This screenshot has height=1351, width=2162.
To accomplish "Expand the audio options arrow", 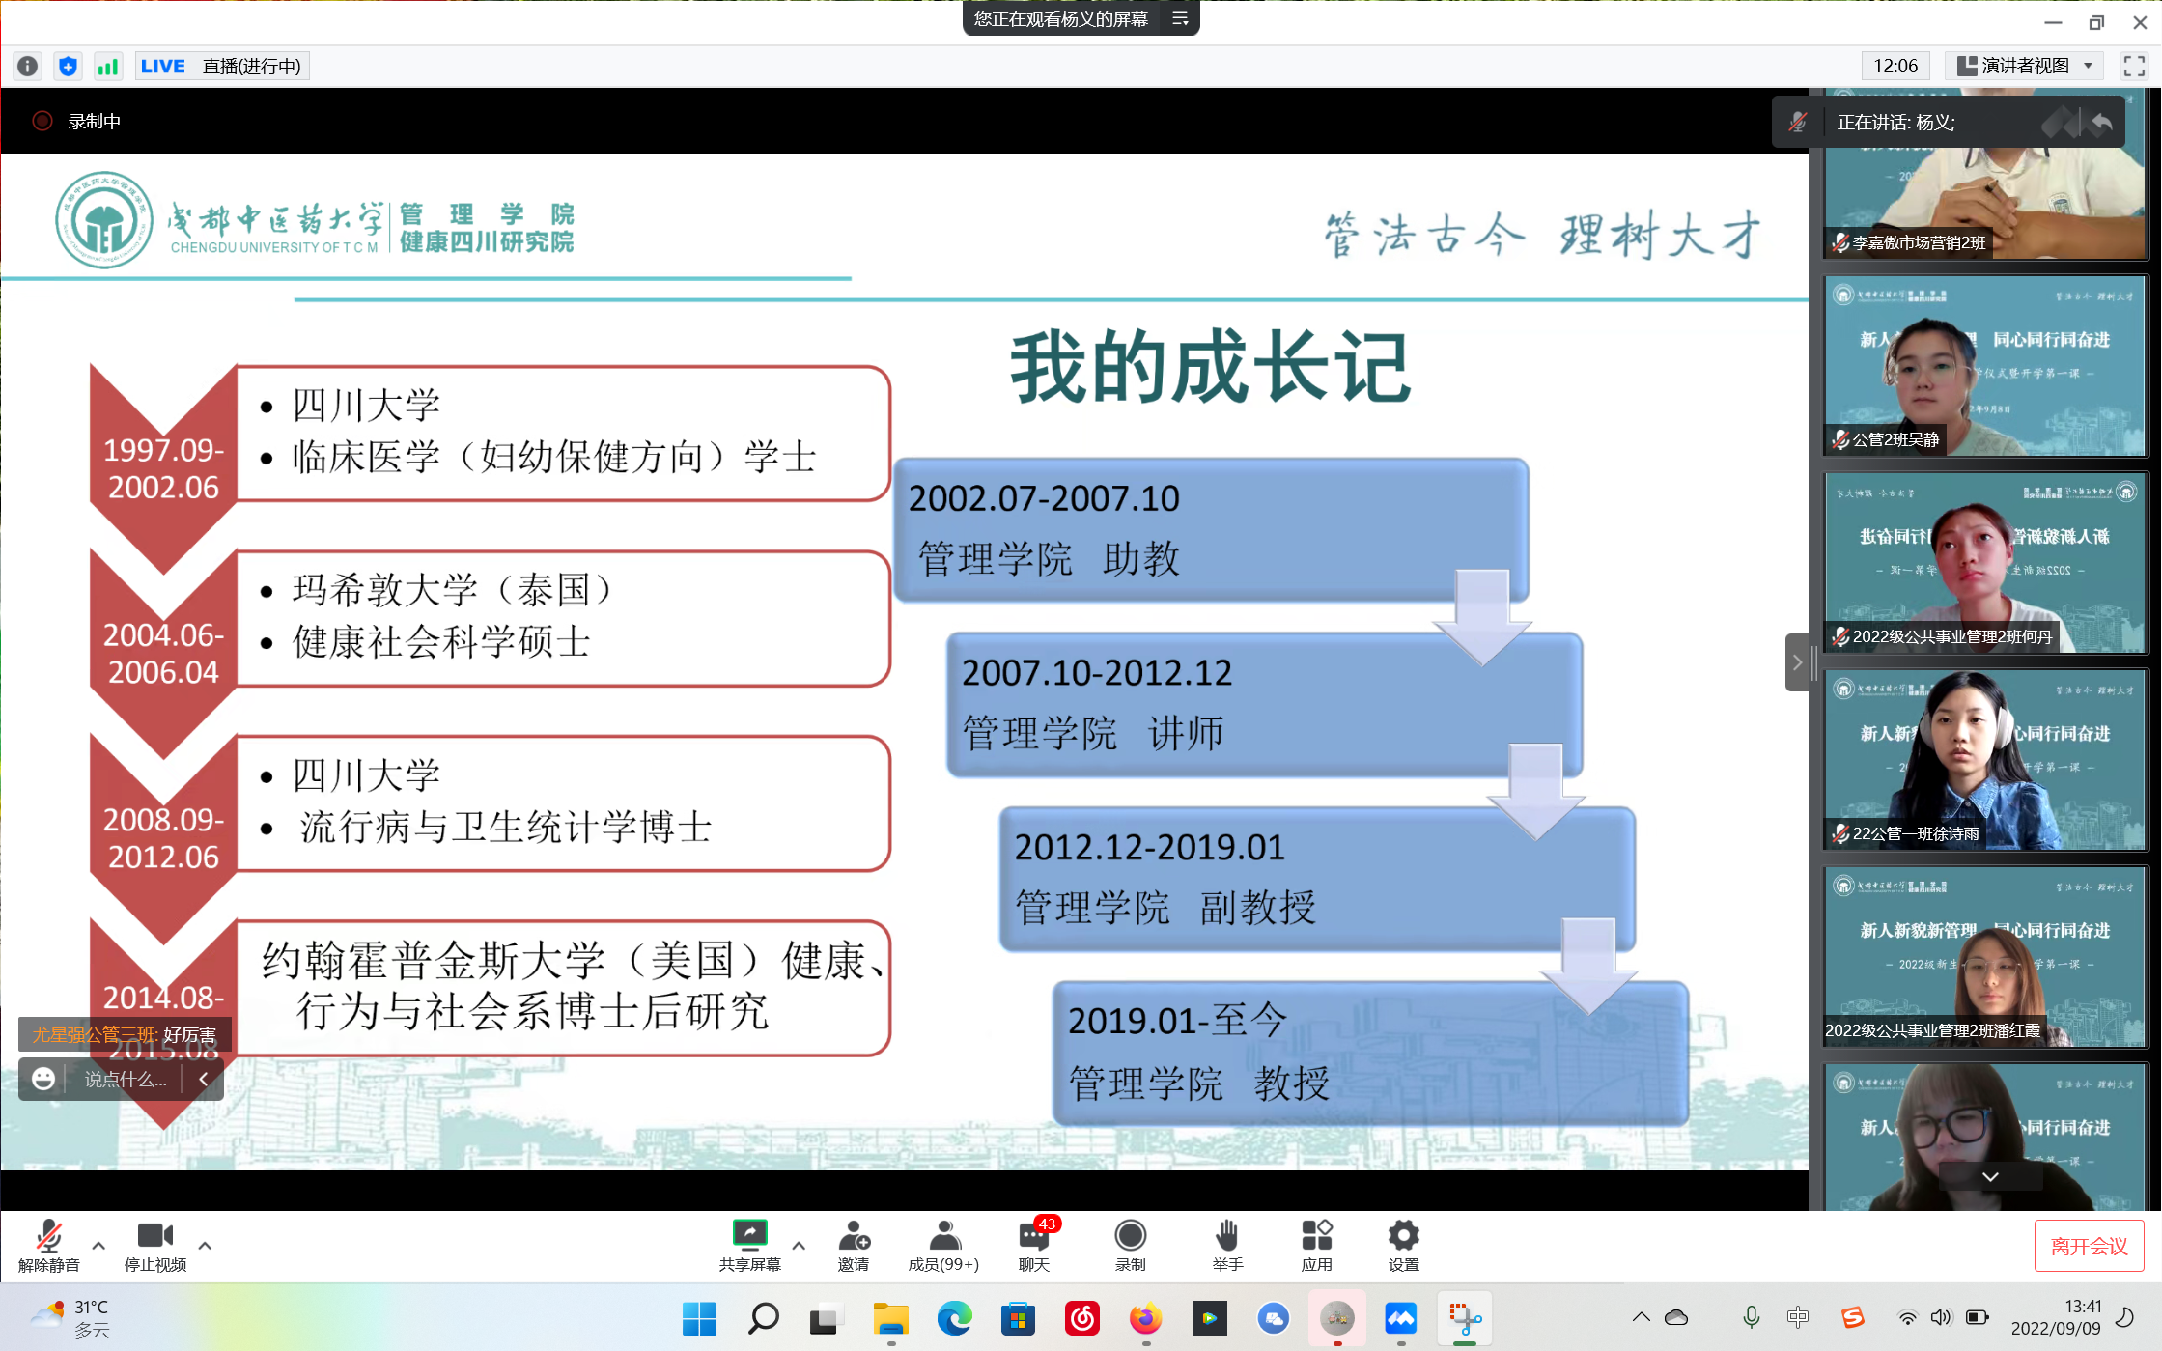I will 98,1246.
